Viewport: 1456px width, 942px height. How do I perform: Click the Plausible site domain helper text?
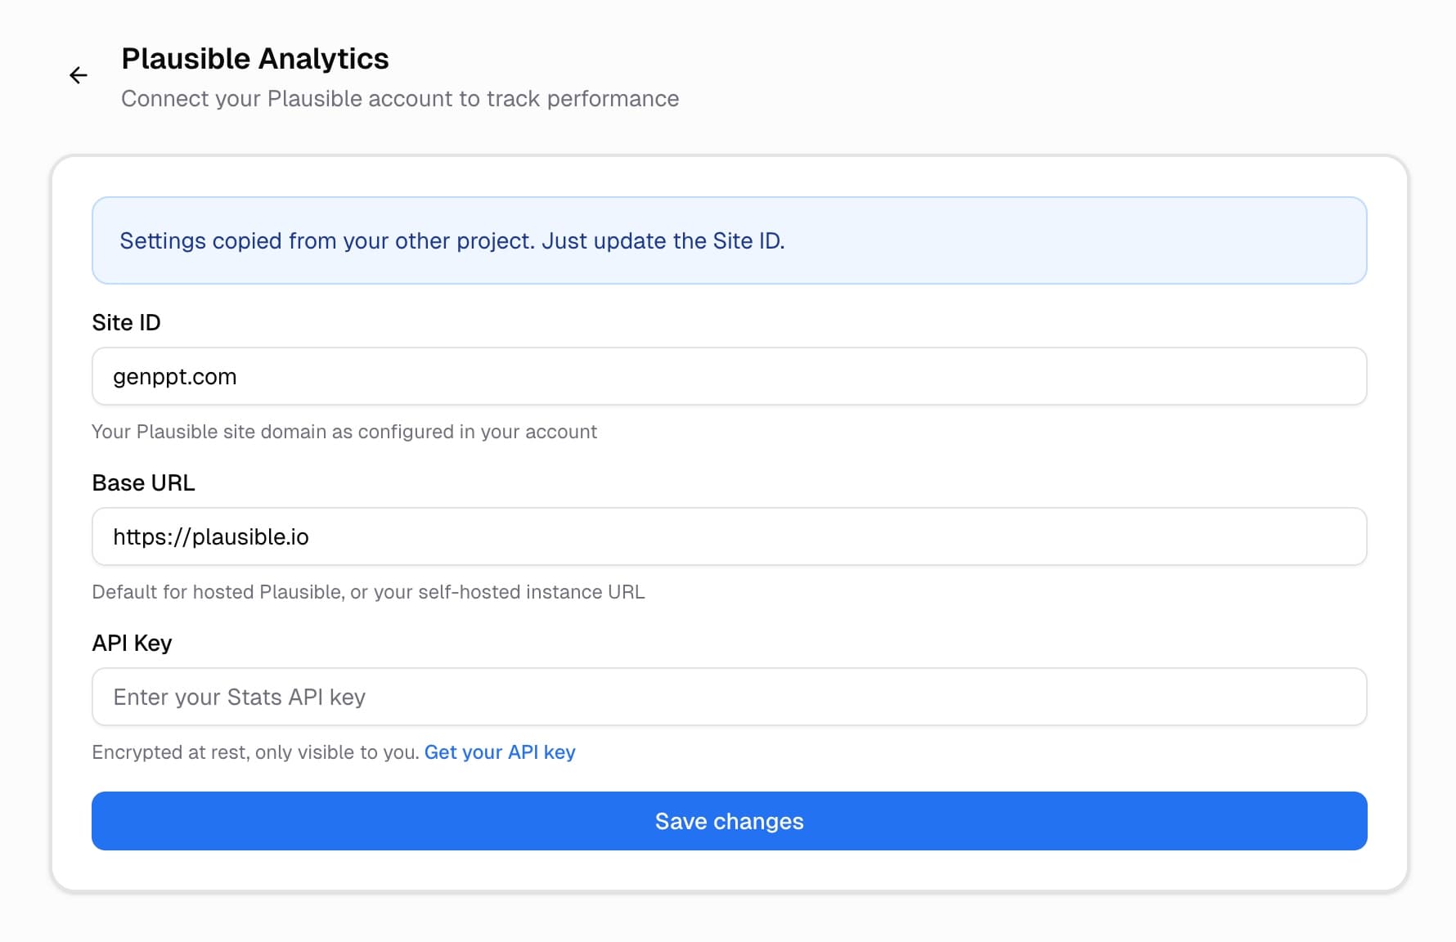(344, 432)
